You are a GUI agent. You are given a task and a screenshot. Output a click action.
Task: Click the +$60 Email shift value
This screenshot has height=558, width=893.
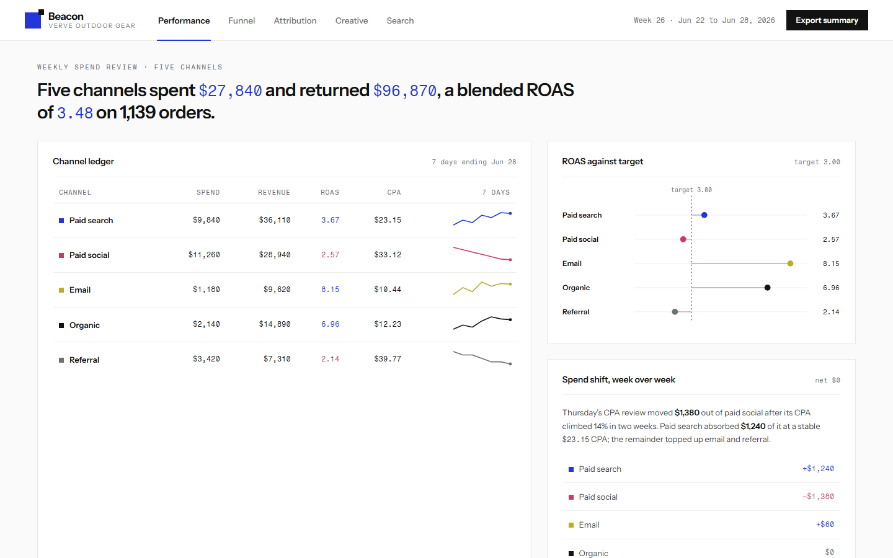(x=825, y=525)
